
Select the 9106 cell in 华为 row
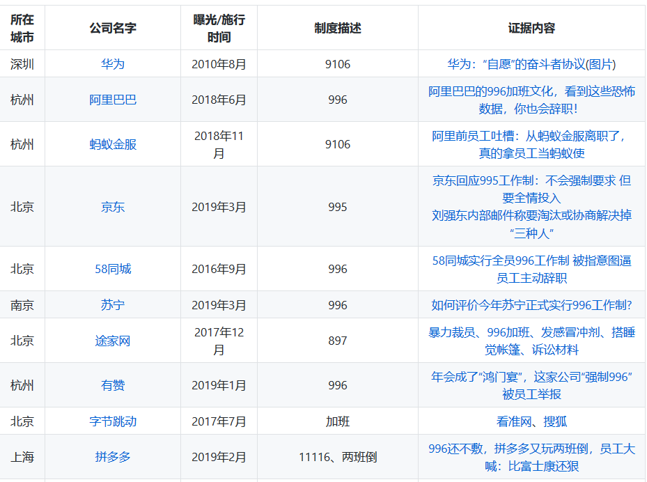[338, 64]
